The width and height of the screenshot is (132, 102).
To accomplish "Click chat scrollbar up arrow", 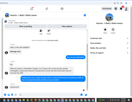I will click(x=87, y=31).
